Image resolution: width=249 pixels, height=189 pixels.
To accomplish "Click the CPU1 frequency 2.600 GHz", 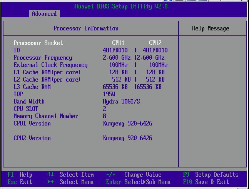I will coord(117,57).
